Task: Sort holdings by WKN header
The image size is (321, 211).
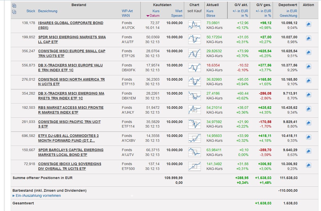Action: (126, 16)
